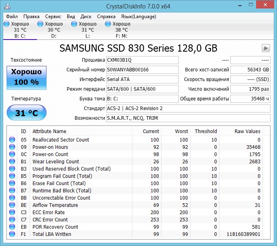Click status icon for Program Fail Count
This screenshot has height=246, width=277.
click(x=12, y=176)
